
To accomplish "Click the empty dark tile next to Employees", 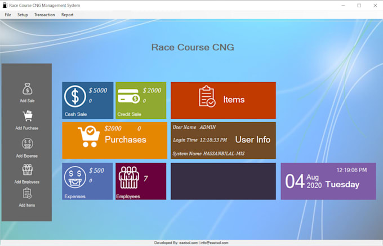I will (223, 181).
